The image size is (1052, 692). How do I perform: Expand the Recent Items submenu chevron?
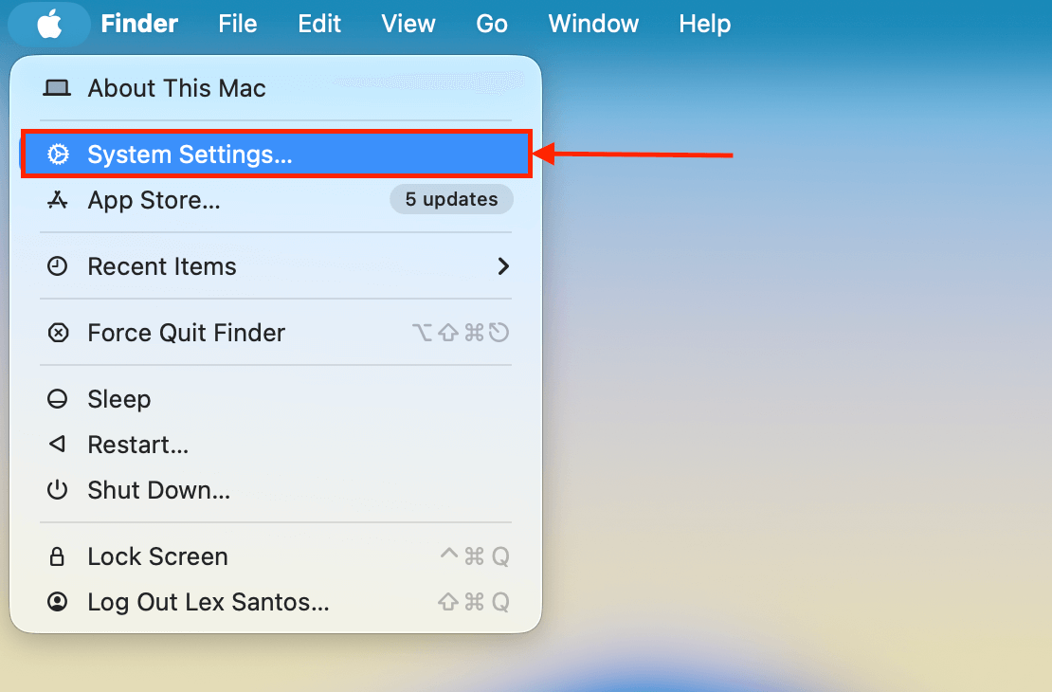503,266
